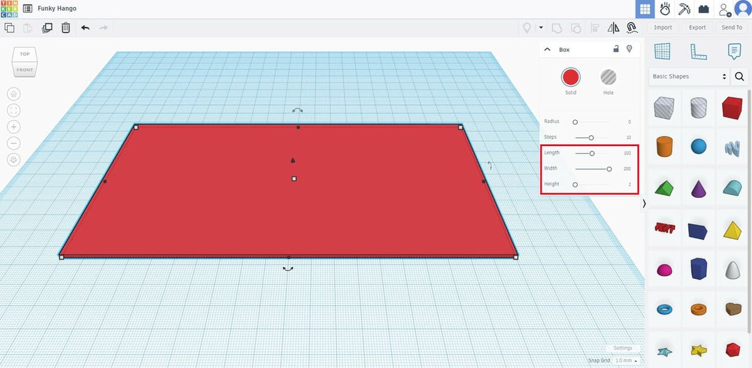Click the Paste tool icon
The width and height of the screenshot is (752, 368).
tap(28, 28)
